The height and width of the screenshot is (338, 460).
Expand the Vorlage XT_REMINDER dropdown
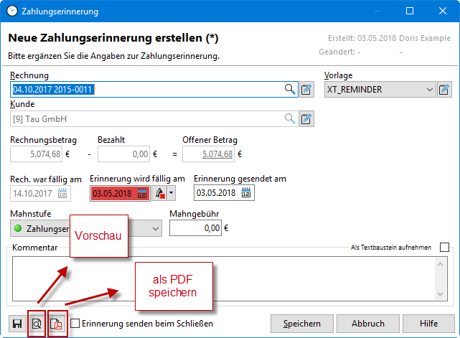(429, 89)
